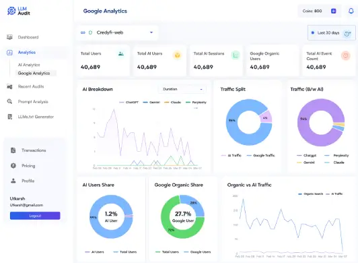
Task: Click the Total AI Users yellow icon
Action: coord(178,55)
